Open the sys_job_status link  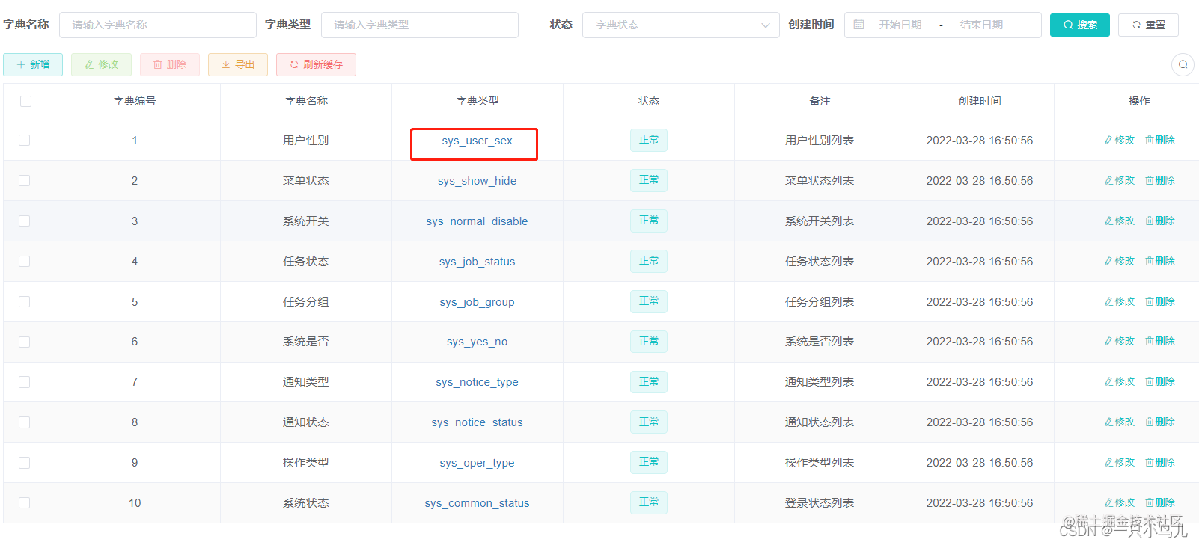click(477, 262)
